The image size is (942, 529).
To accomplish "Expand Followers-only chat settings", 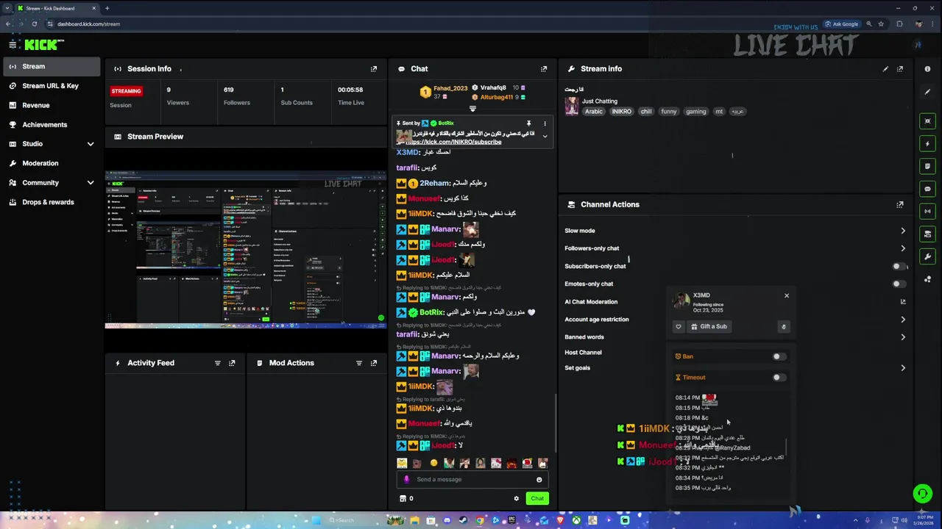I will click(903, 248).
